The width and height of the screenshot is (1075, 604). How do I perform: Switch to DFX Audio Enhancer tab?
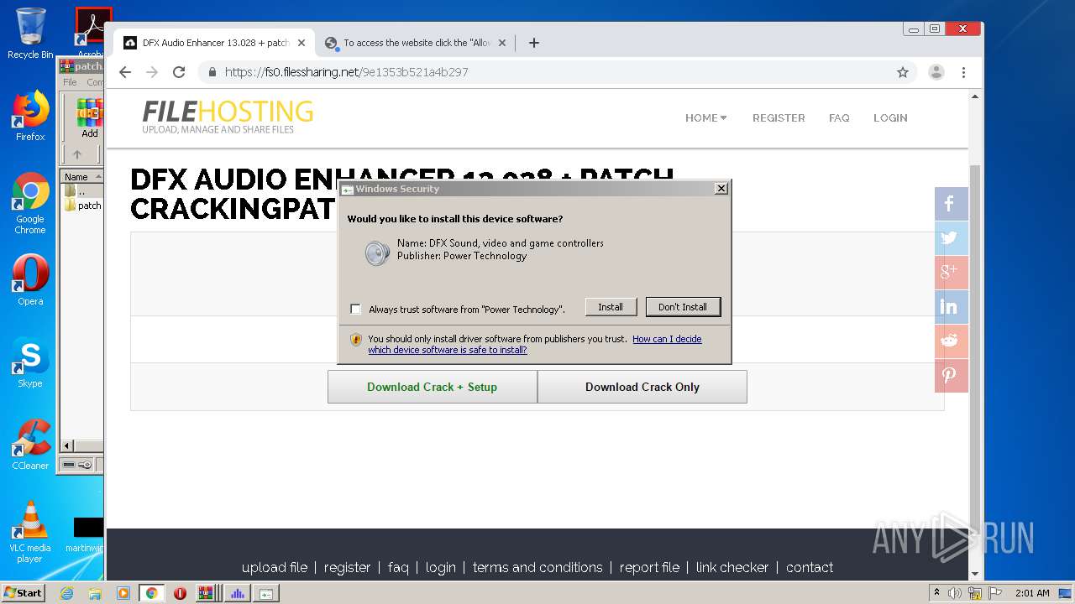pos(214,43)
